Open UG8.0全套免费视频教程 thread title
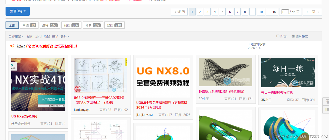Image resolution: width=329 pixels, height=140 pixels. click(162, 105)
